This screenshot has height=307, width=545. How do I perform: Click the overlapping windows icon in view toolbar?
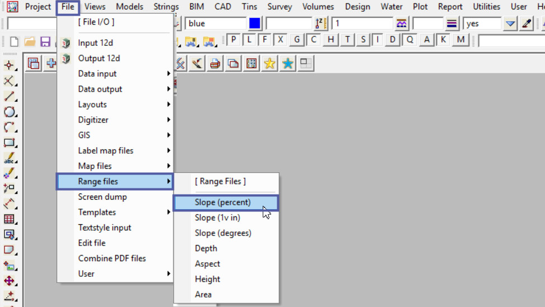233,63
